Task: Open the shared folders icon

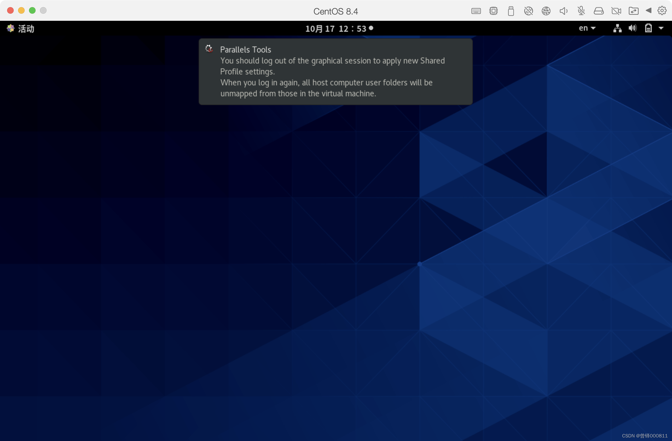Action: [633, 11]
